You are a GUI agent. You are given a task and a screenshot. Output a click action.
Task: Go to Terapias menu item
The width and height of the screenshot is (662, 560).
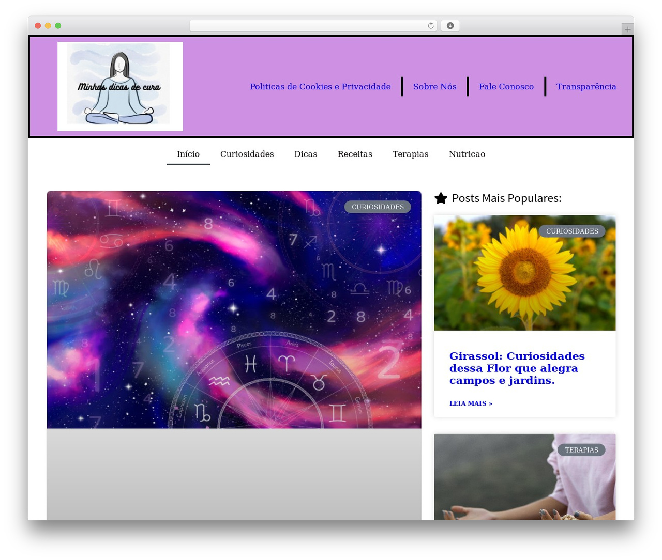(x=411, y=154)
